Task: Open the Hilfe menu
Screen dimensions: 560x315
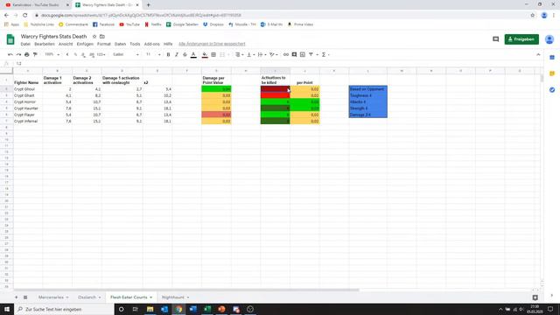Action: [x=168, y=44]
